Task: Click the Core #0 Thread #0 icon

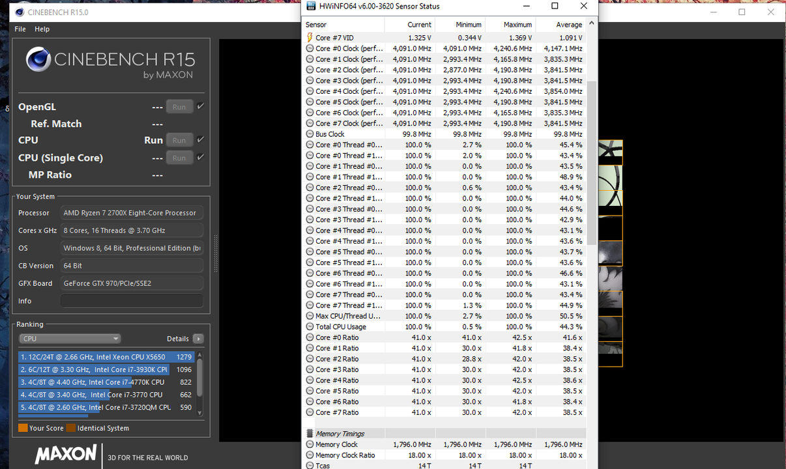Action: tap(310, 145)
